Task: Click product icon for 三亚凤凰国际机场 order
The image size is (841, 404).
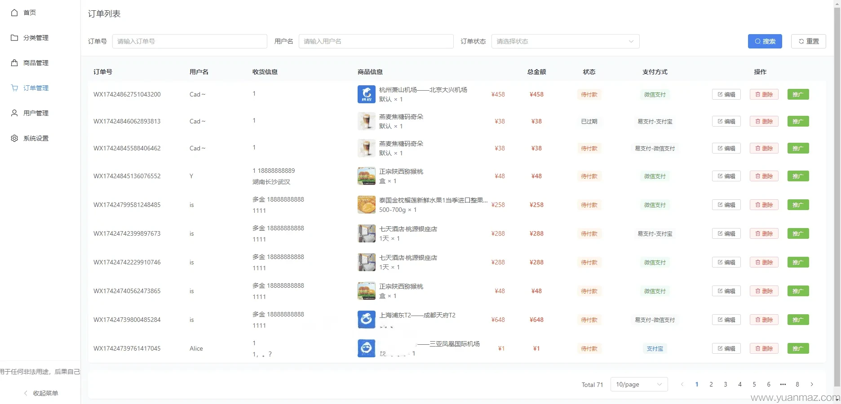Action: point(367,348)
